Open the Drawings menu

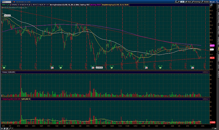coord(196,2)
